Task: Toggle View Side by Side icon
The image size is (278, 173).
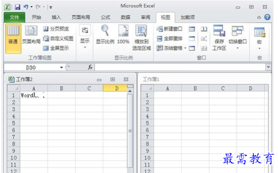Action: [x=204, y=29]
